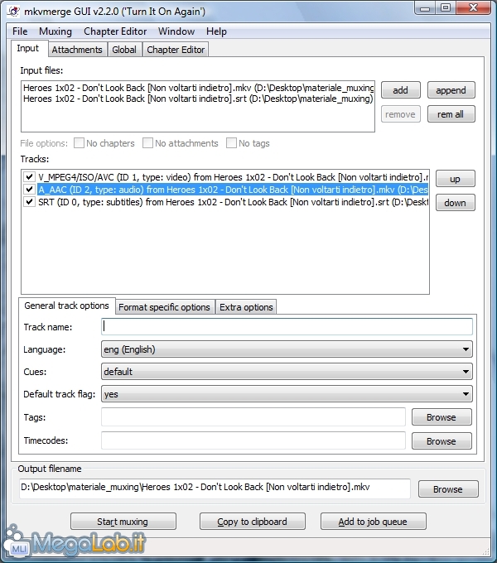Screen dimensions: 497x563
Task: Move the track down with the down button
Action: (455, 203)
